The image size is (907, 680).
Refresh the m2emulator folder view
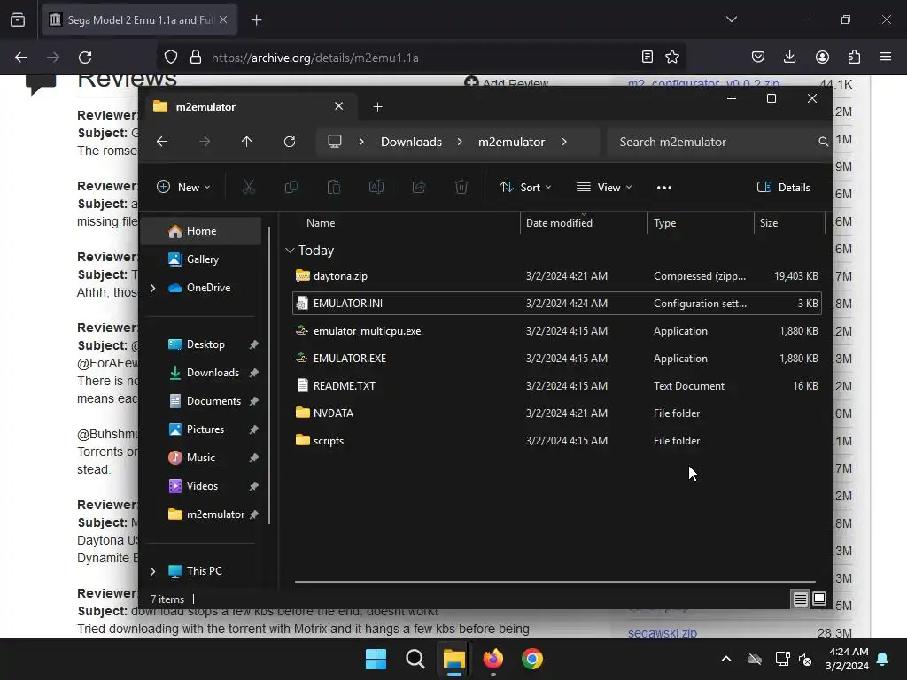(x=290, y=142)
